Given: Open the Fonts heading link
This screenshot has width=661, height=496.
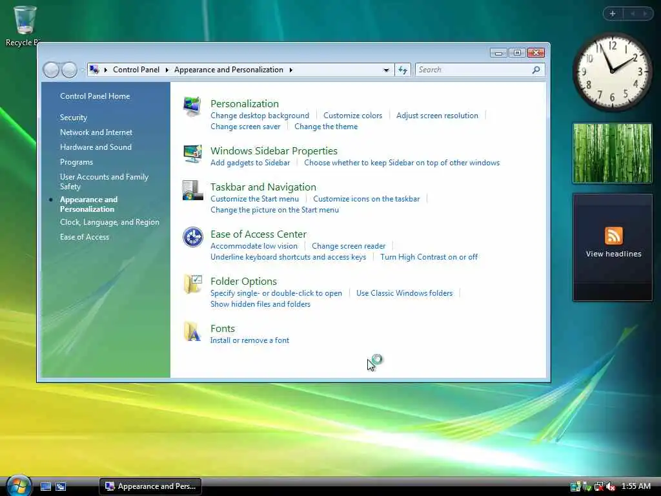Looking at the screenshot, I should tap(223, 329).
